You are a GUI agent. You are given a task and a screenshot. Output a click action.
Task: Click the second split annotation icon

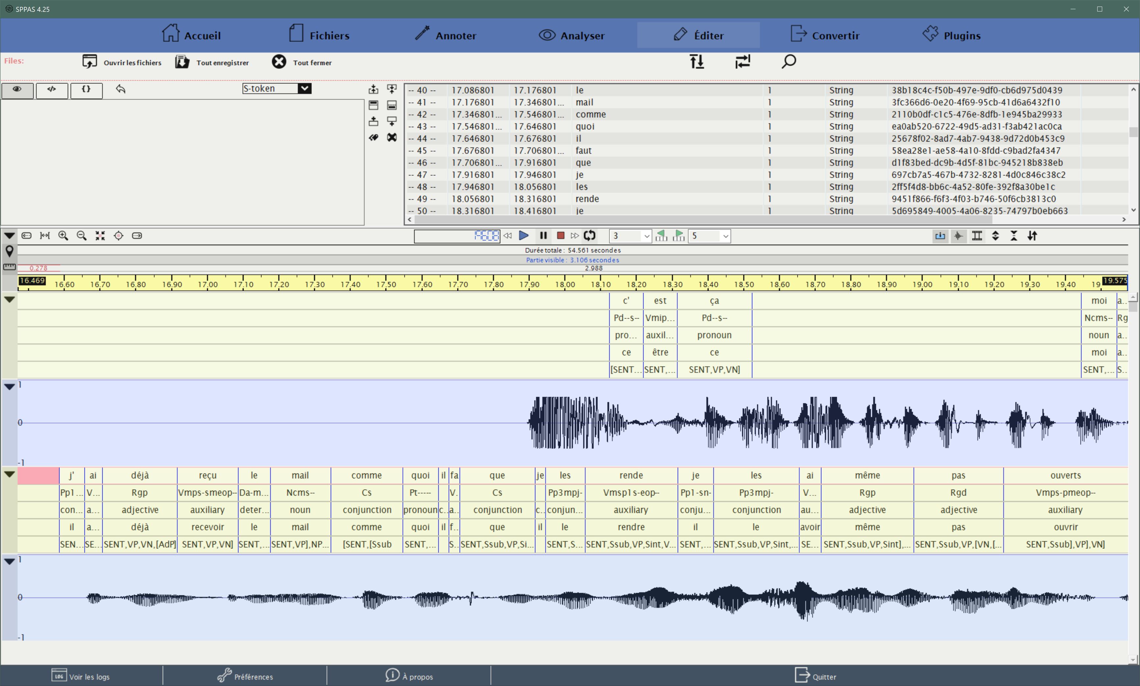click(x=392, y=105)
